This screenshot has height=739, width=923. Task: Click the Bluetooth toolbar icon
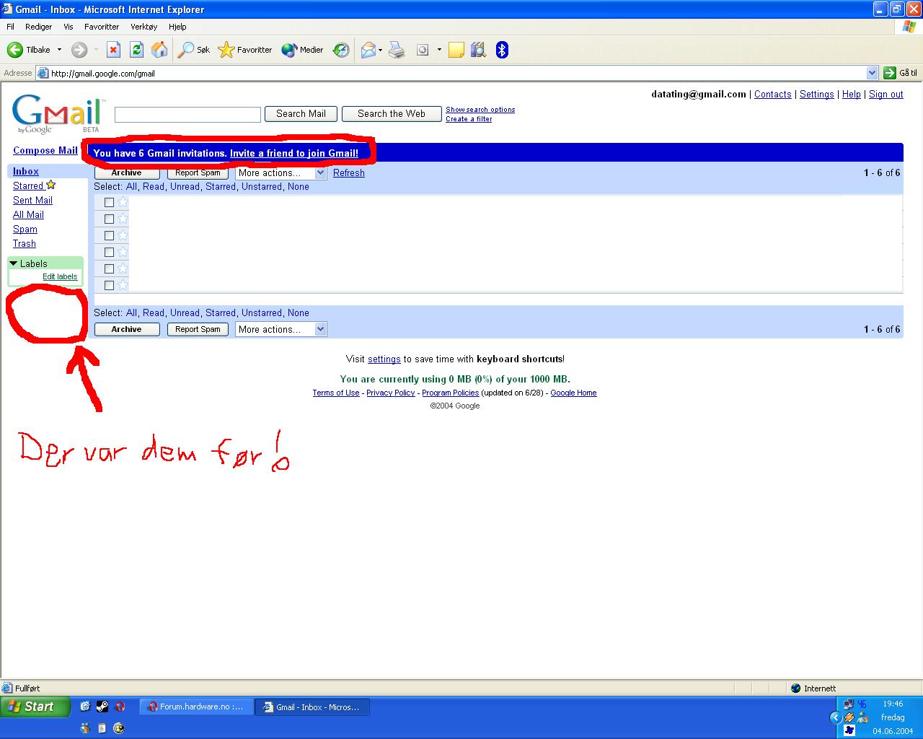(x=502, y=50)
